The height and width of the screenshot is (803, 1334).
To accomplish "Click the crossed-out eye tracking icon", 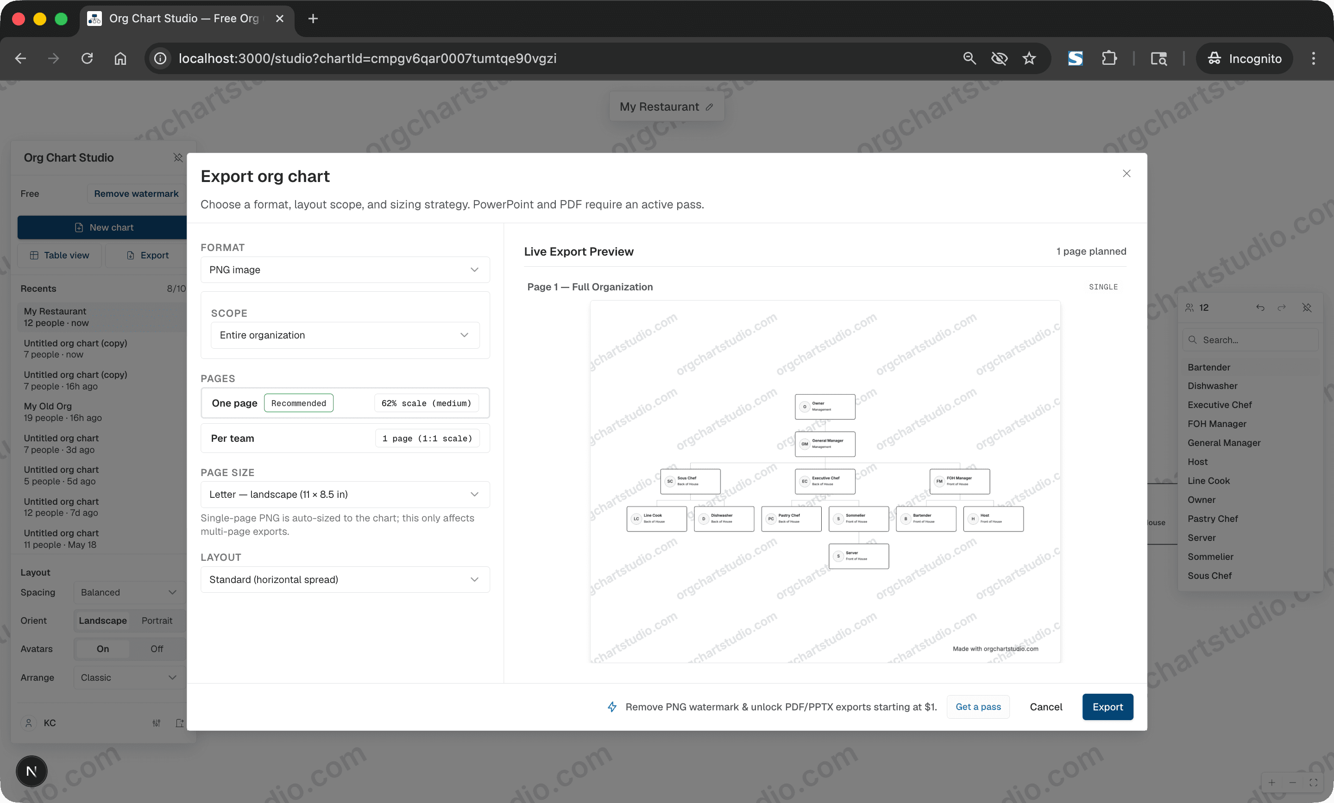I will [999, 58].
